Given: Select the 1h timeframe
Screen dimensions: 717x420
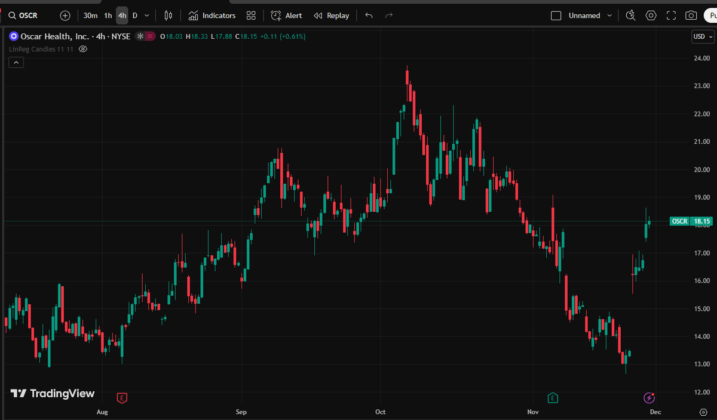Looking at the screenshot, I should [108, 16].
